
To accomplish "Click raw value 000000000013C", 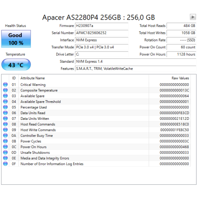I will (174, 90).
